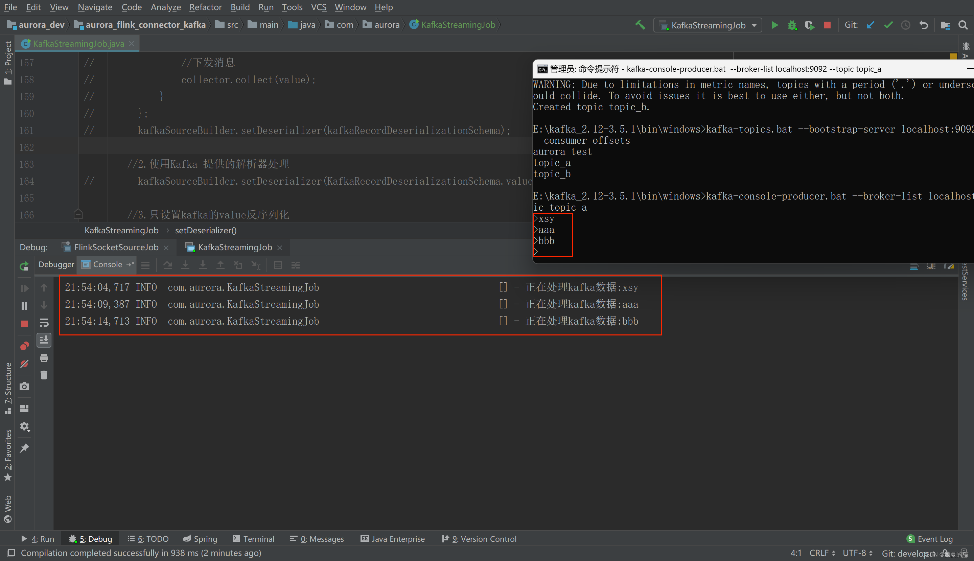
Task: Toggle scroll to end of console
Action: [x=44, y=340]
